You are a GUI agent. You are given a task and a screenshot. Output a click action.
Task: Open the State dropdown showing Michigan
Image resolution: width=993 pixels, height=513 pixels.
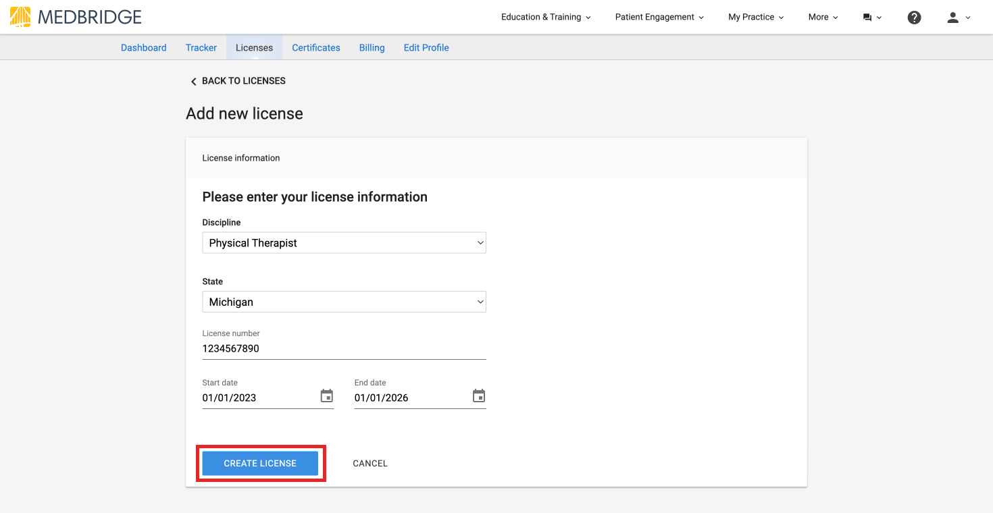pyautogui.click(x=345, y=302)
